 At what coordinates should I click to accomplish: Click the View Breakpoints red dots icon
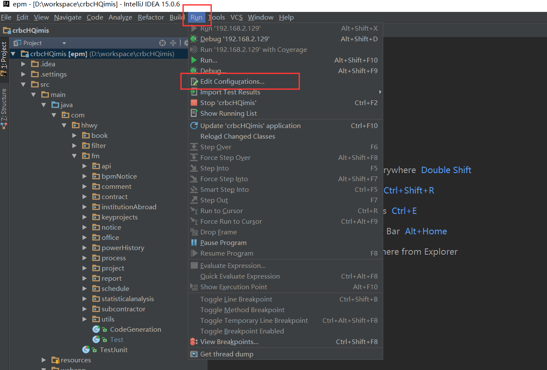click(194, 342)
